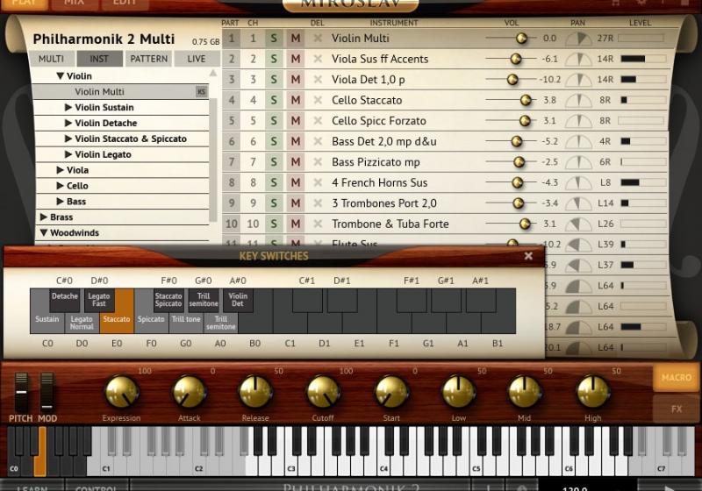
Task: Remove the Cello Staccato instrument via X icon
Action: click(x=318, y=101)
